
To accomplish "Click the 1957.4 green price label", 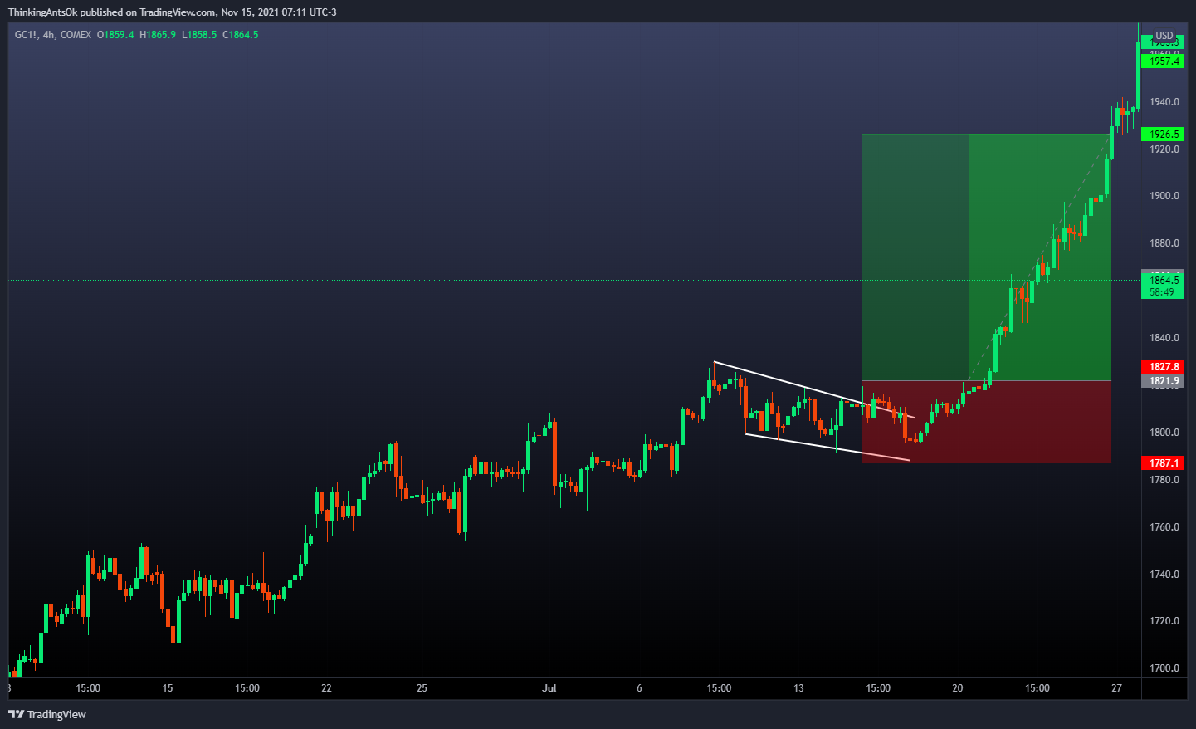I will click(x=1163, y=61).
